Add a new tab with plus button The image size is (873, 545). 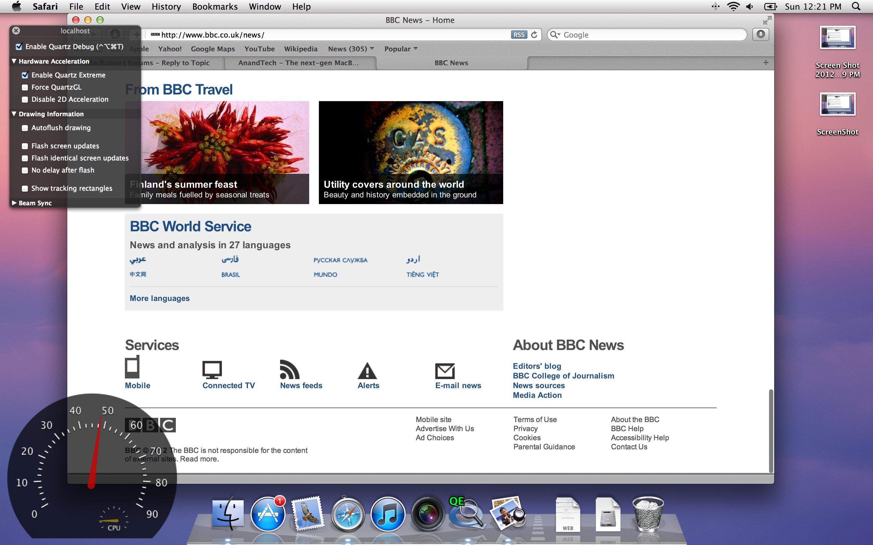[x=765, y=63]
